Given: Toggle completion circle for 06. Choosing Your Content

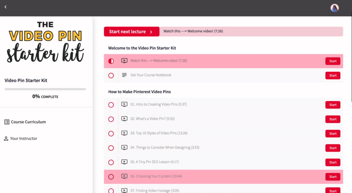Looking at the screenshot, I should (x=111, y=176).
